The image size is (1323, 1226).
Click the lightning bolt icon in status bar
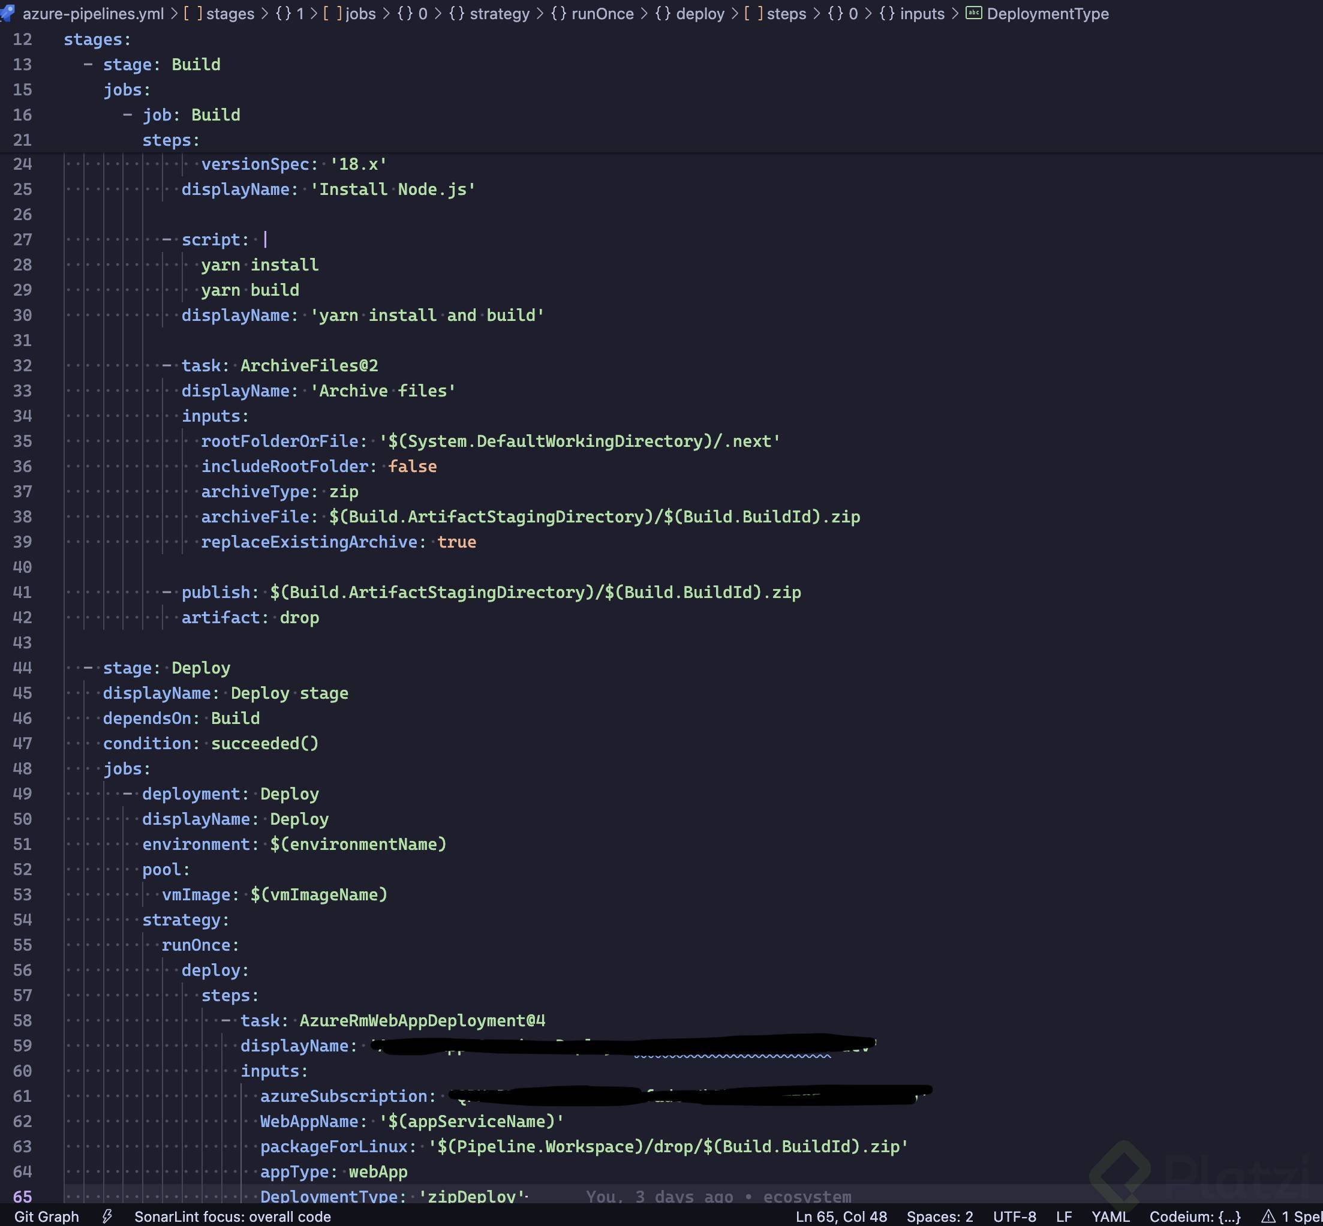coord(107,1216)
